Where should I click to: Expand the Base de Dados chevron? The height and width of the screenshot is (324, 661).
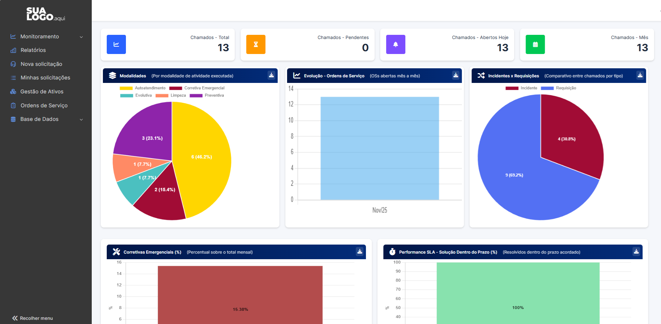point(81,119)
